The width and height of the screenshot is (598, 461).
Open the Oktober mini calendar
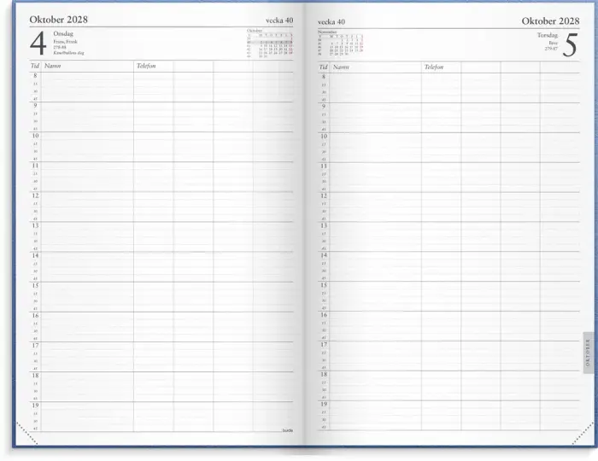click(270, 44)
